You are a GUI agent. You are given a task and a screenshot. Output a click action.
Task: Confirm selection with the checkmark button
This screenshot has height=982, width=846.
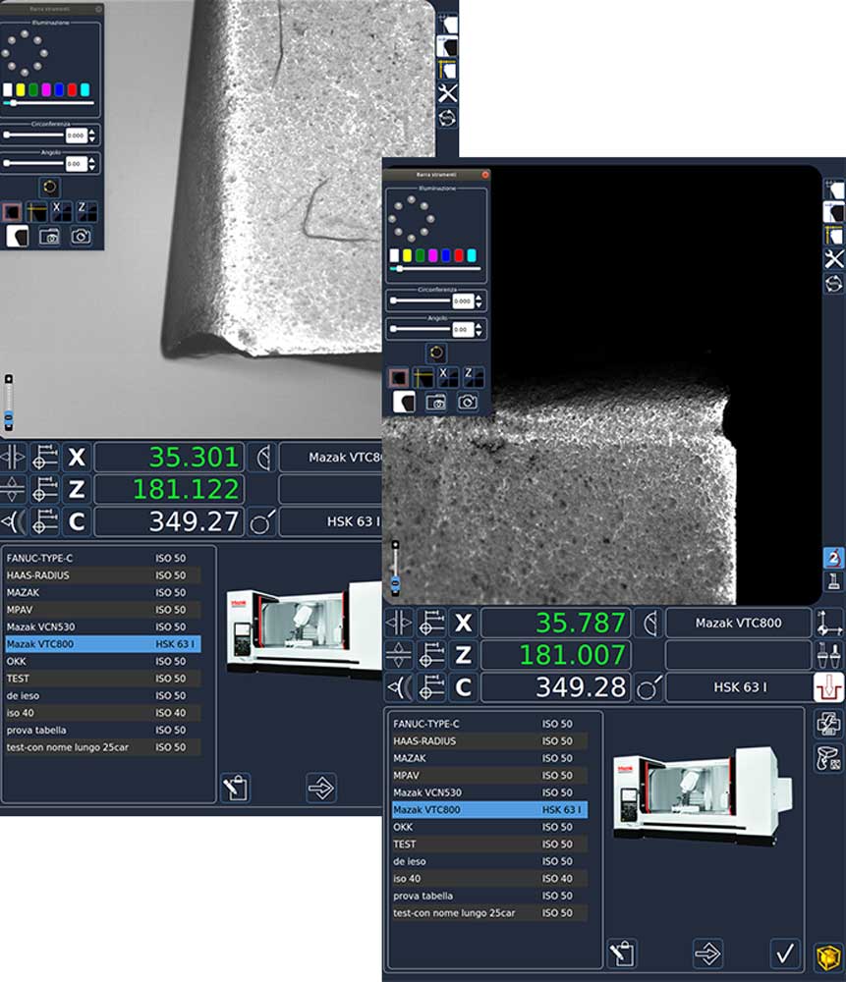(x=784, y=953)
